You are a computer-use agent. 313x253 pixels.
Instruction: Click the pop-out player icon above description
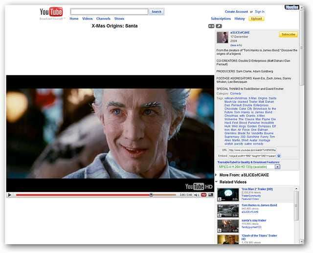point(219,26)
